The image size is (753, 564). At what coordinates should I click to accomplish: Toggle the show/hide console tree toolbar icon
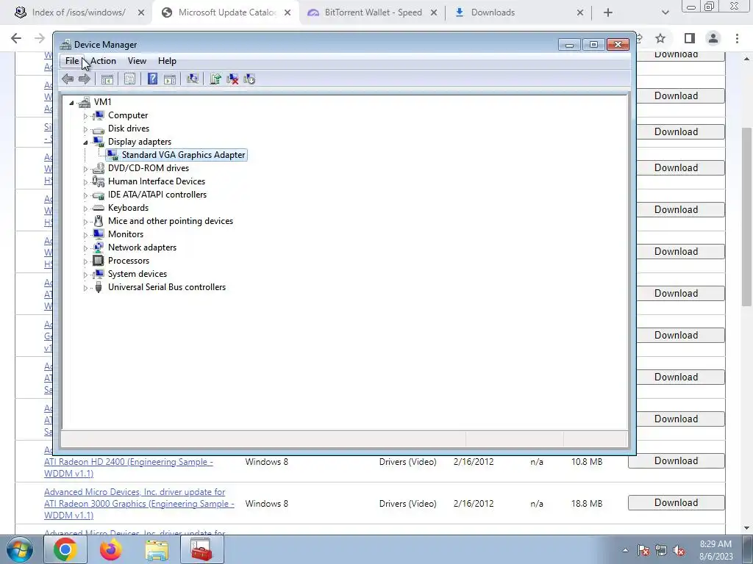(107, 79)
